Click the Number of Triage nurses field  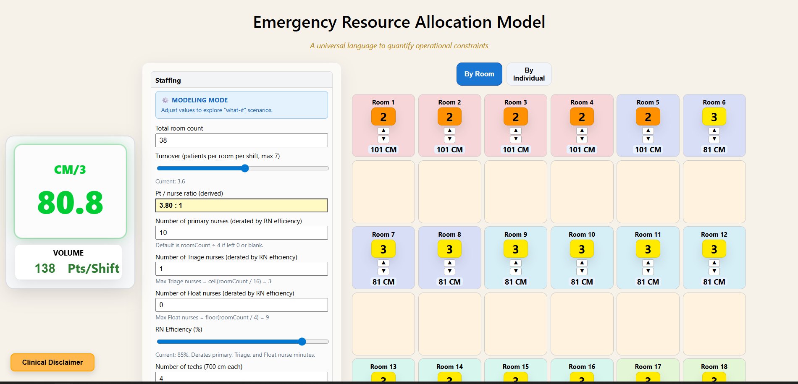[x=241, y=269]
